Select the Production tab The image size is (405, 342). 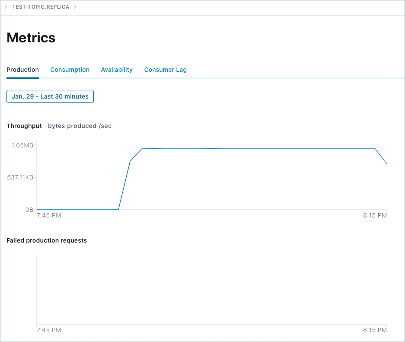[23, 70]
